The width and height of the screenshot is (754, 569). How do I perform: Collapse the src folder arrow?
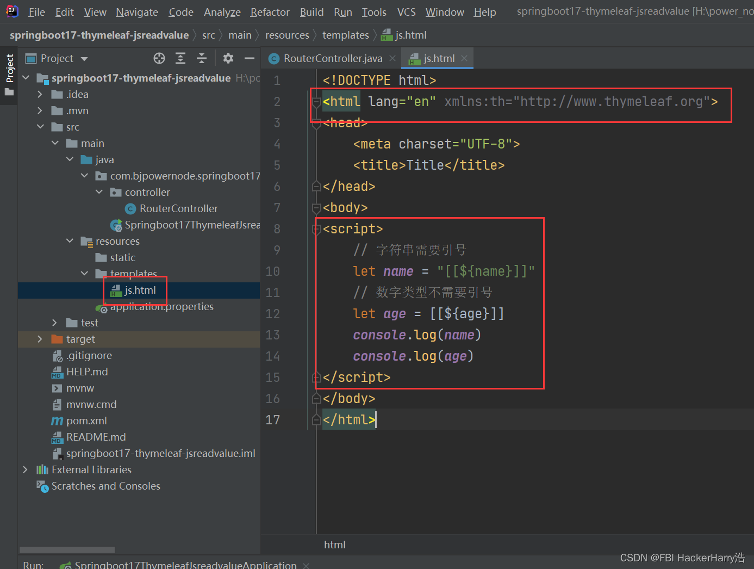(40, 127)
